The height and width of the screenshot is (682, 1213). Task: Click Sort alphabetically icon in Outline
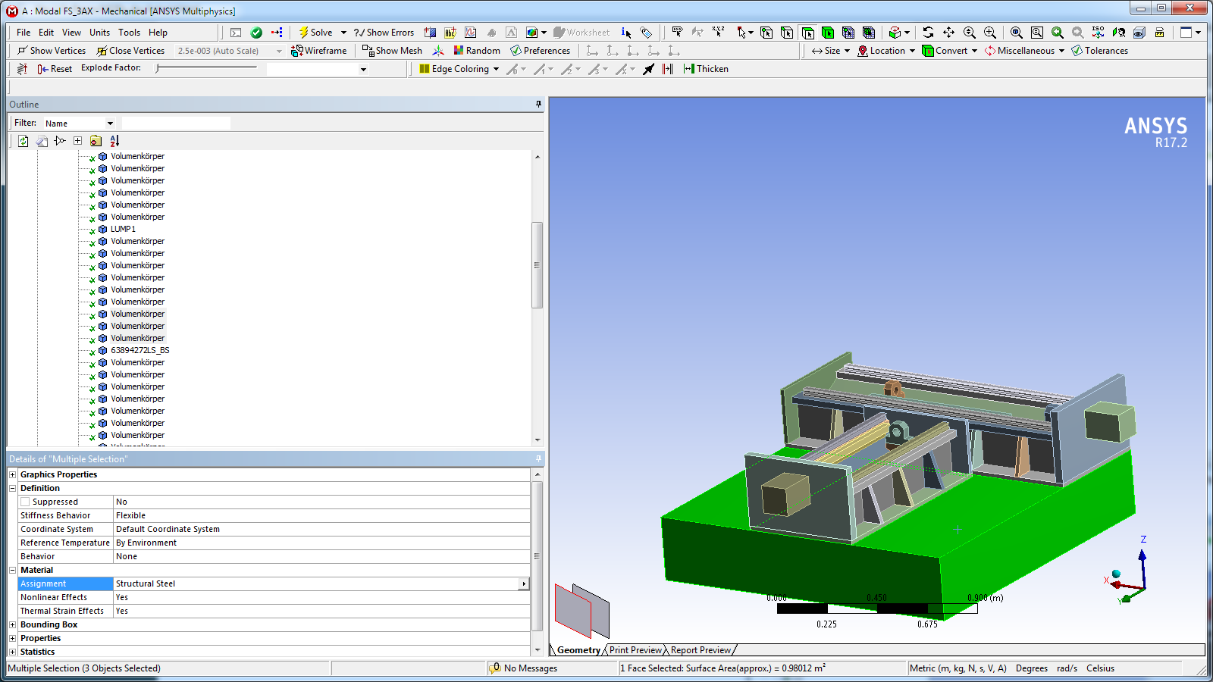(114, 141)
